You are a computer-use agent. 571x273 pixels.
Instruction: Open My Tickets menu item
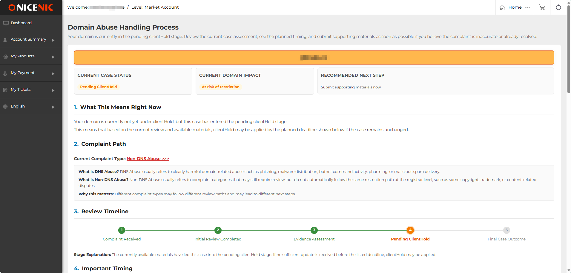point(21,90)
